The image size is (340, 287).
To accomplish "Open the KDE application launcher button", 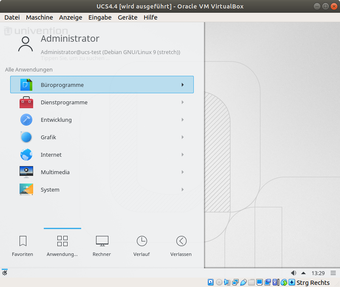I will tap(5, 273).
